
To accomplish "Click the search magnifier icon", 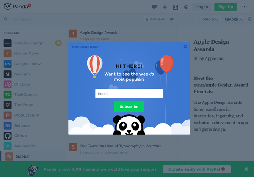I will 6,19.
